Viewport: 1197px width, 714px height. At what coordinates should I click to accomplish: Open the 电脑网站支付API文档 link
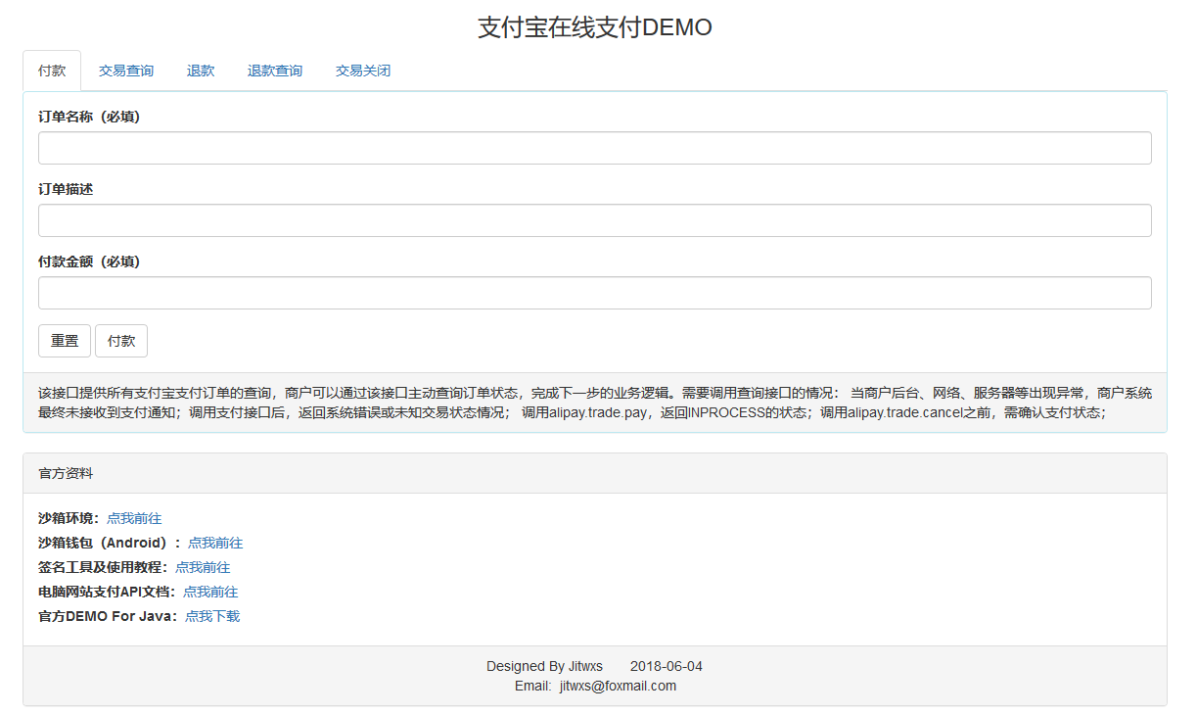209,592
